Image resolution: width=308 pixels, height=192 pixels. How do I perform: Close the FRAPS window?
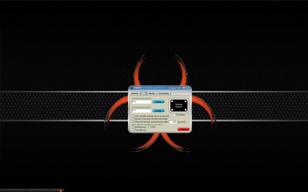pos(188,88)
